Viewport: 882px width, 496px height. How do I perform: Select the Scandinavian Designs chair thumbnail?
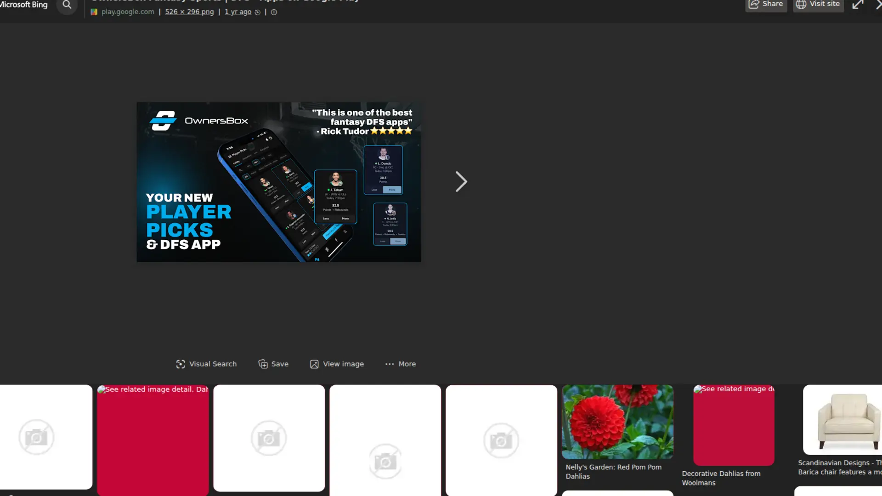(845, 419)
